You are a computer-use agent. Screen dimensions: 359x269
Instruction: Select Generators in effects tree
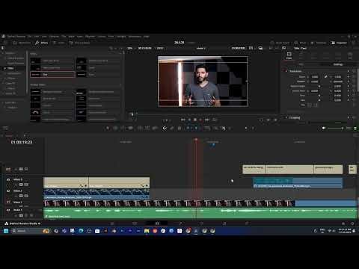click(14, 73)
